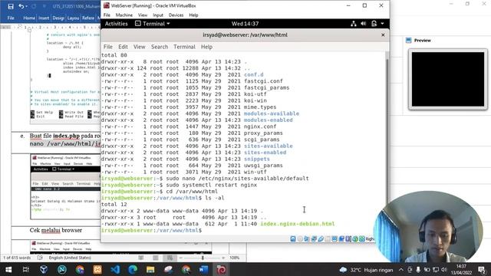
Task: Click the Word proofing status icon
Action: (x=40, y=258)
